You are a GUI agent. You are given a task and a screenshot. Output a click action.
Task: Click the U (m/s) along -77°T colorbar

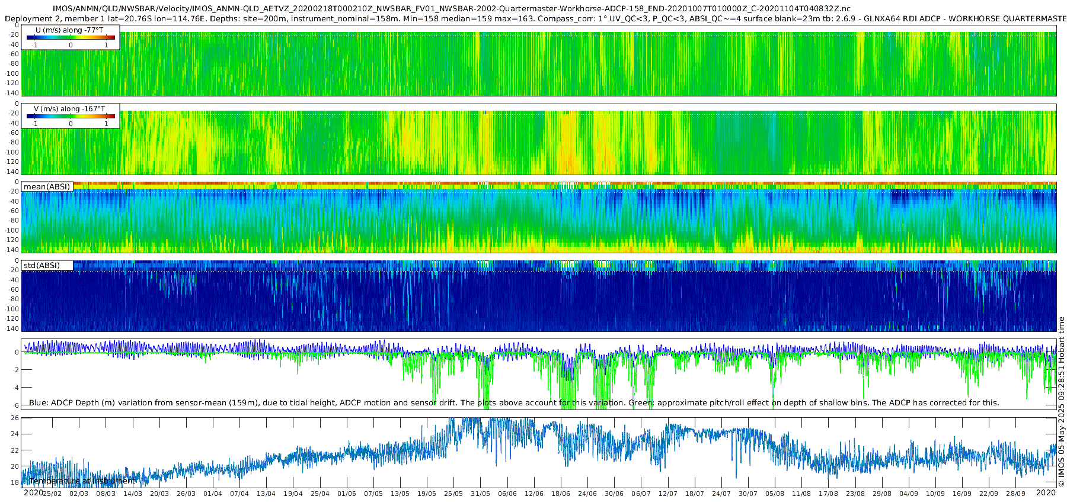click(71, 37)
